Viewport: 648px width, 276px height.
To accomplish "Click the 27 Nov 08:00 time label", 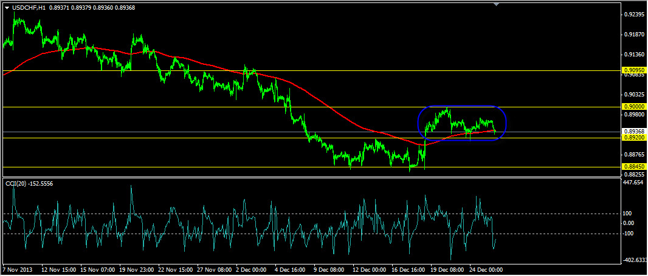I will [x=214, y=270].
